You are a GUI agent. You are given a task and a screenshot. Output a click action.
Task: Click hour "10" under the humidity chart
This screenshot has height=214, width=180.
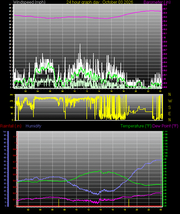[76, 210]
